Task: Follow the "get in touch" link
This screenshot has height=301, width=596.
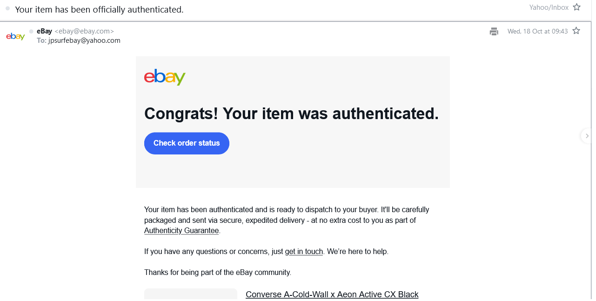Action: [304, 252]
